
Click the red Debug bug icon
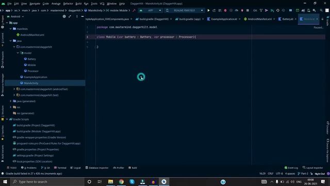point(225,10)
